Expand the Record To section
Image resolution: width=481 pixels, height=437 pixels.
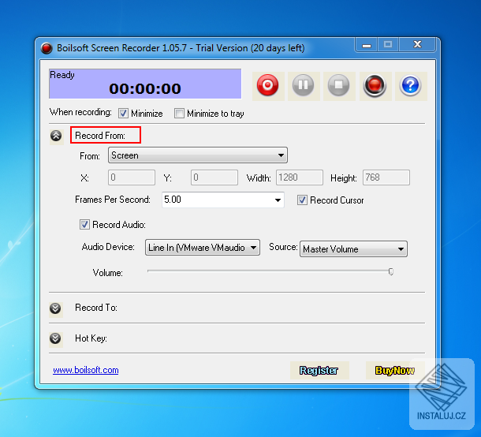click(x=55, y=308)
